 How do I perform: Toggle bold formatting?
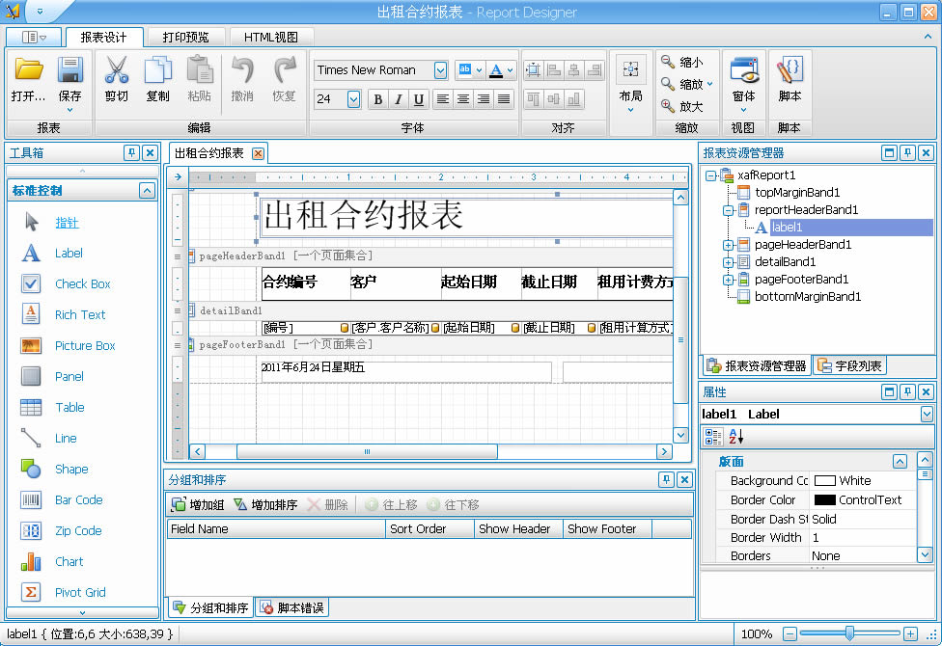(x=378, y=99)
